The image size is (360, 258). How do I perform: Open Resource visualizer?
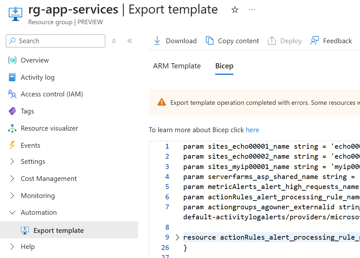pos(49,128)
